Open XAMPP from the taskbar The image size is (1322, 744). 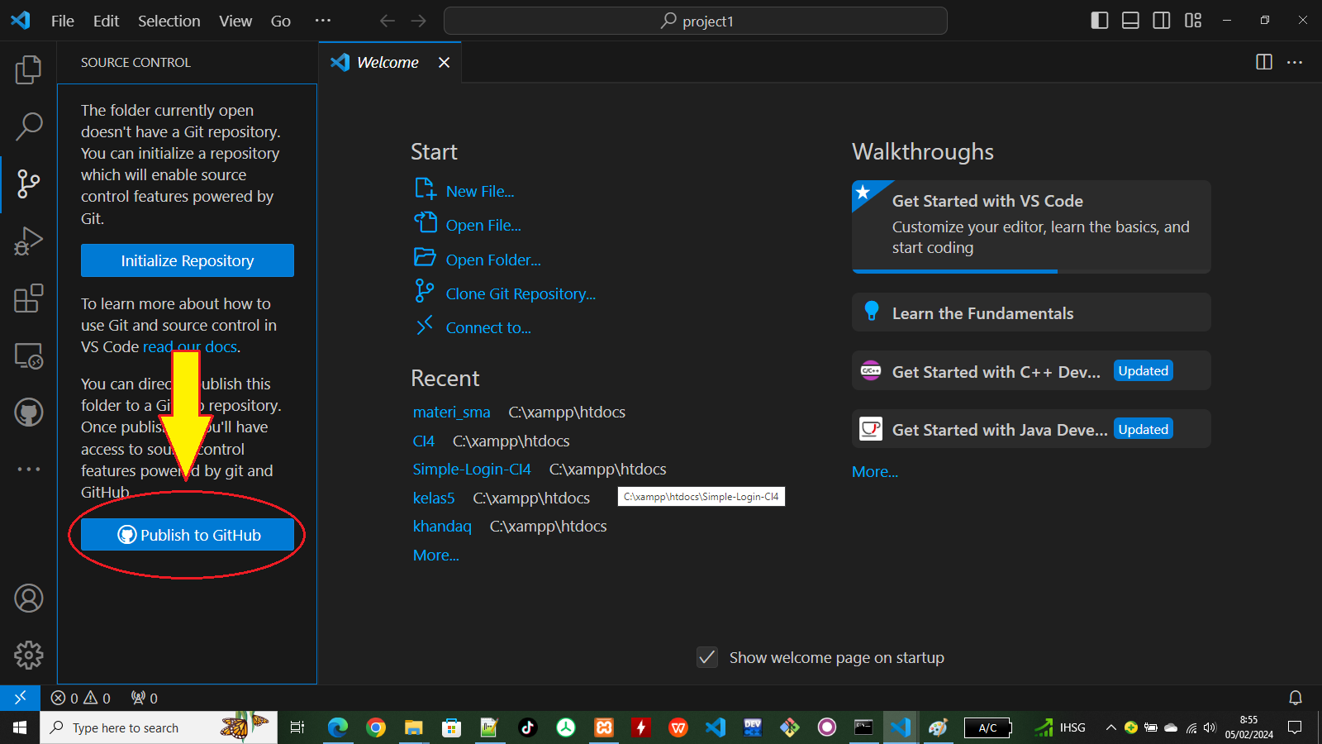click(x=604, y=727)
